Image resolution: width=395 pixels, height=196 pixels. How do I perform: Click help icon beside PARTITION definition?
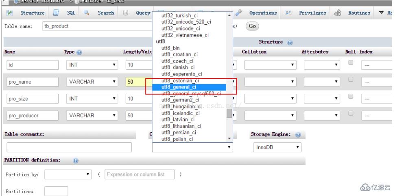point(76,161)
